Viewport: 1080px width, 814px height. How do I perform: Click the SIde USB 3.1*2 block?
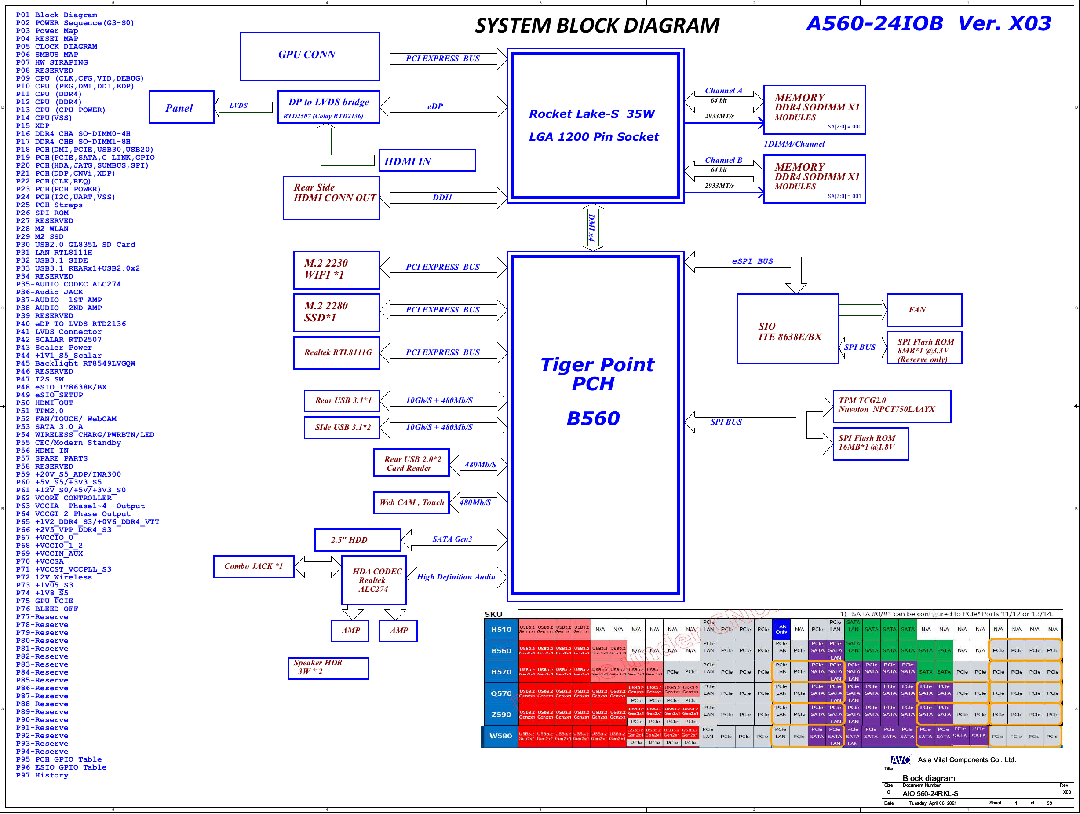(342, 428)
